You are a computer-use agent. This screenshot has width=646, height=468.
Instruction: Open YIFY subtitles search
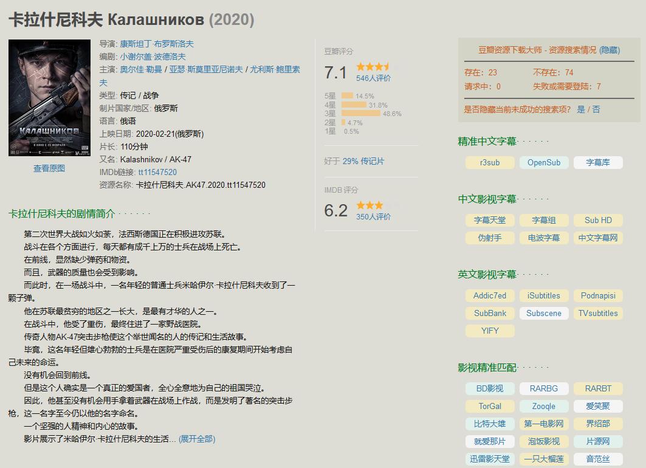490,331
